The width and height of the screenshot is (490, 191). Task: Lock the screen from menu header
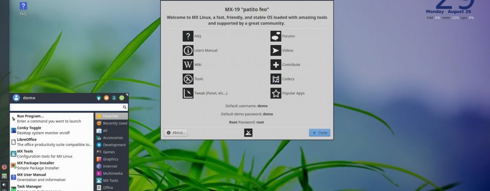(106, 98)
